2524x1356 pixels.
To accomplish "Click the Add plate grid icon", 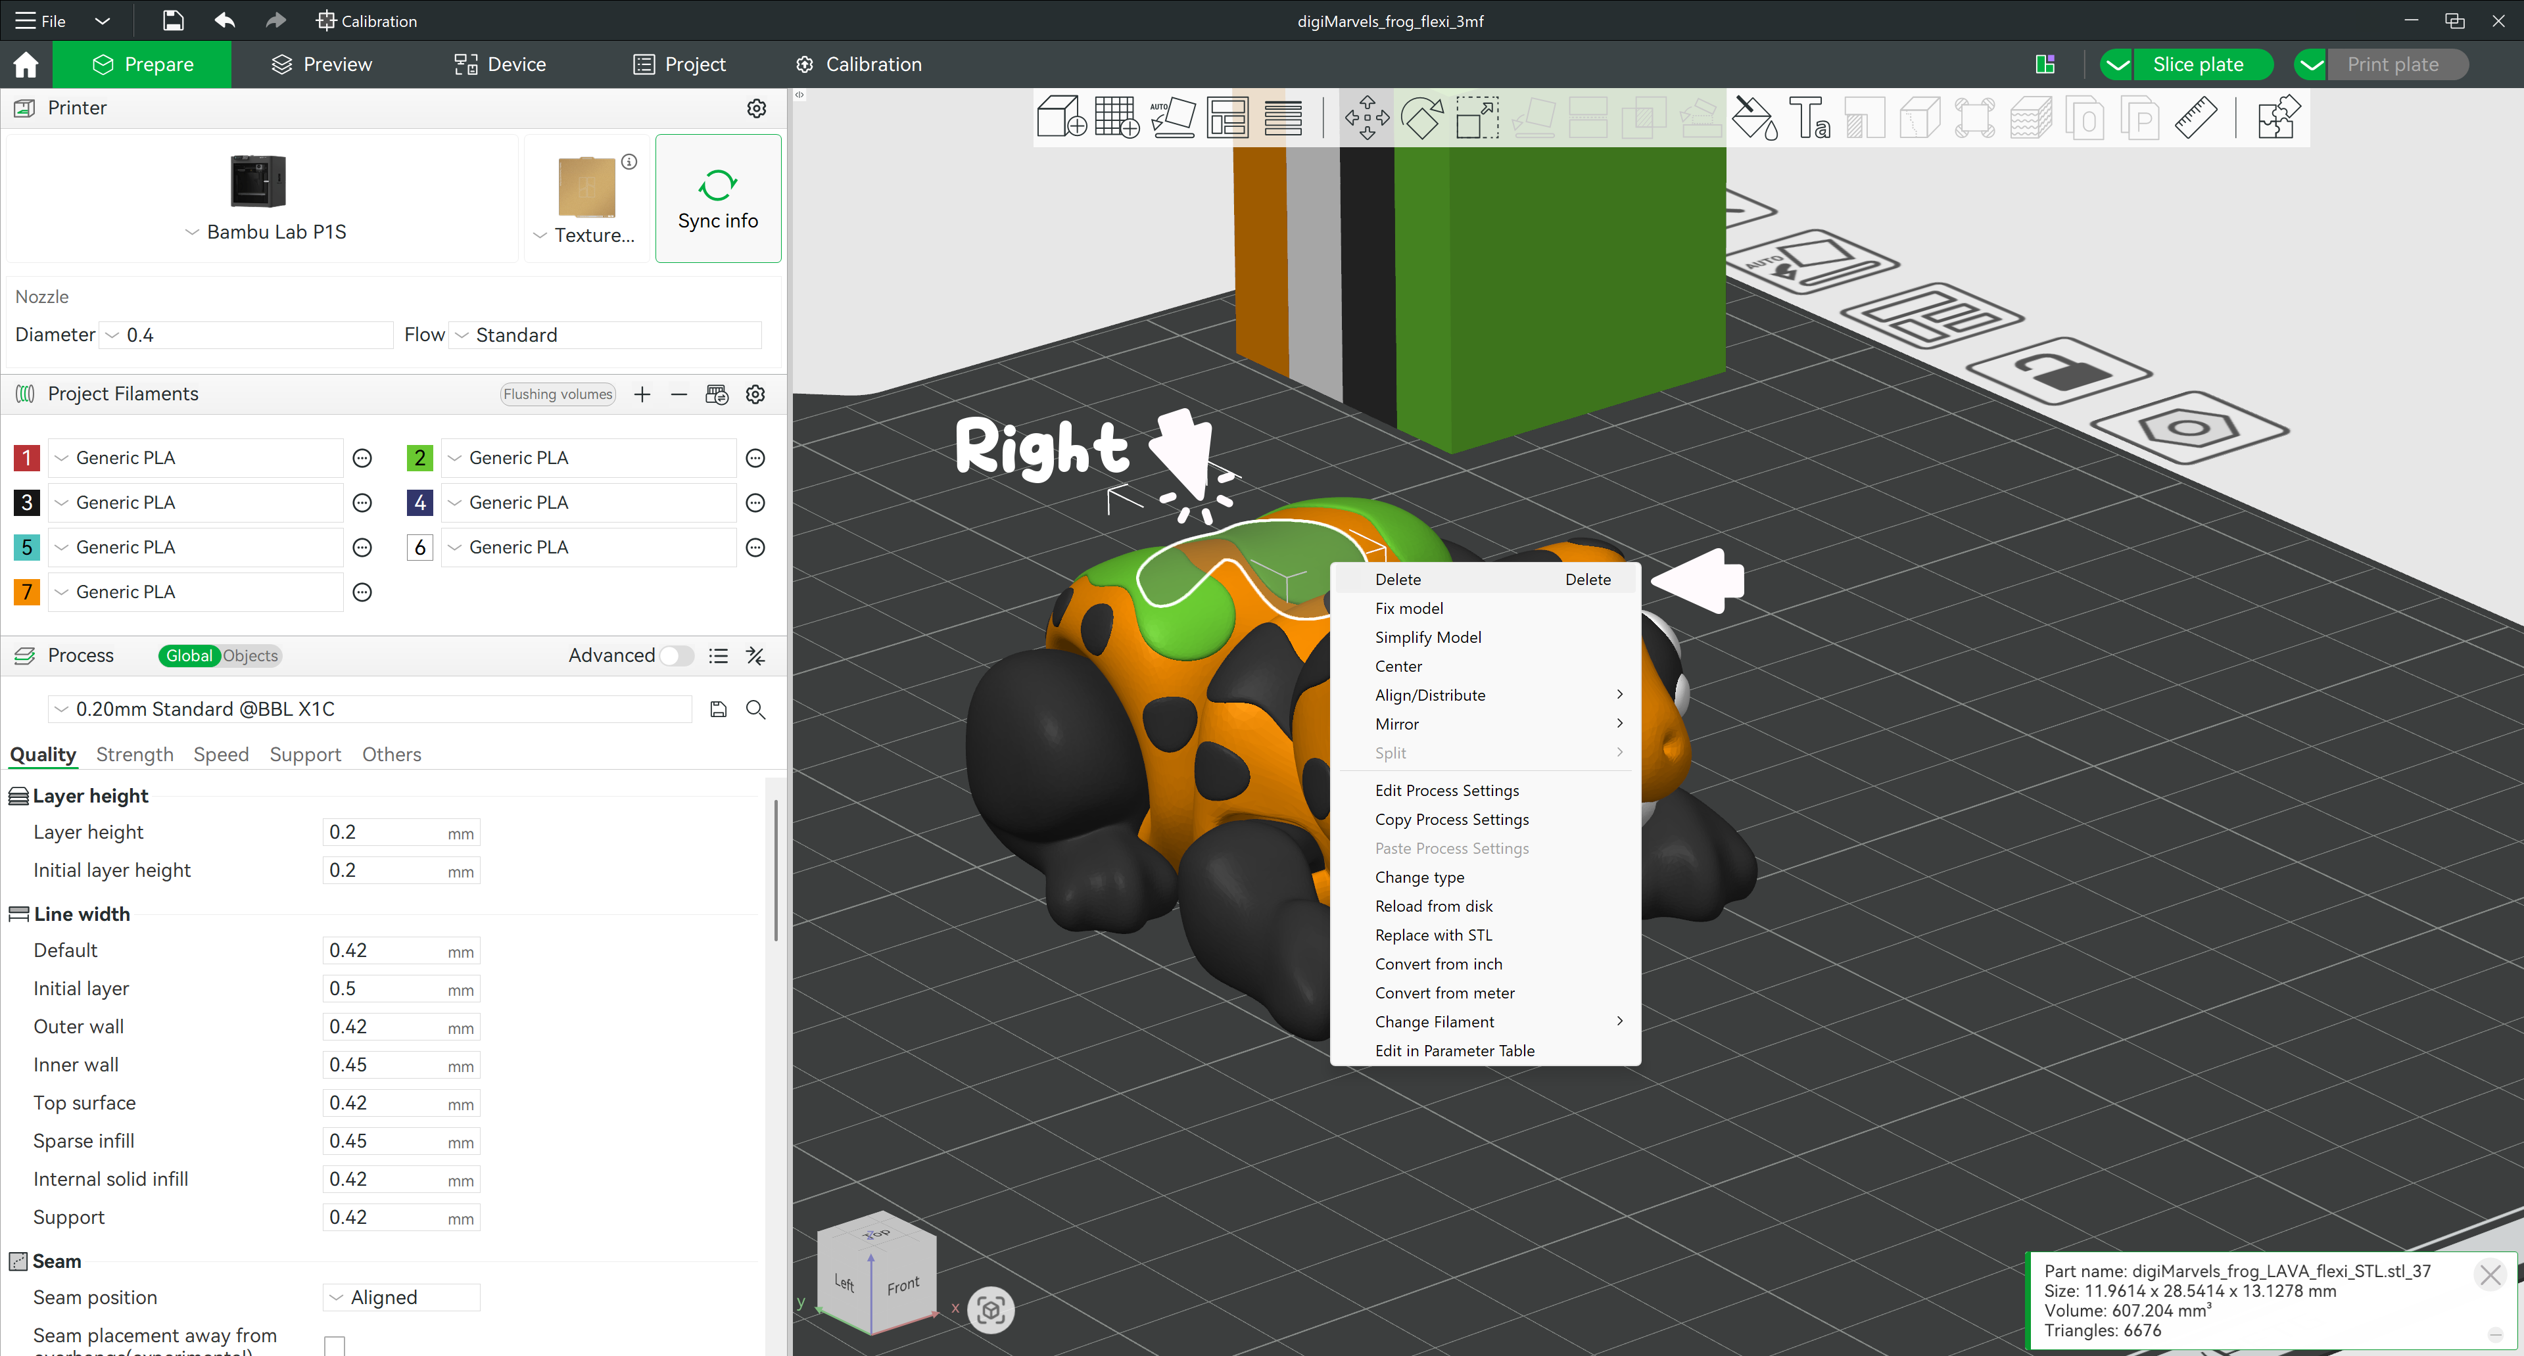I will [1117, 118].
